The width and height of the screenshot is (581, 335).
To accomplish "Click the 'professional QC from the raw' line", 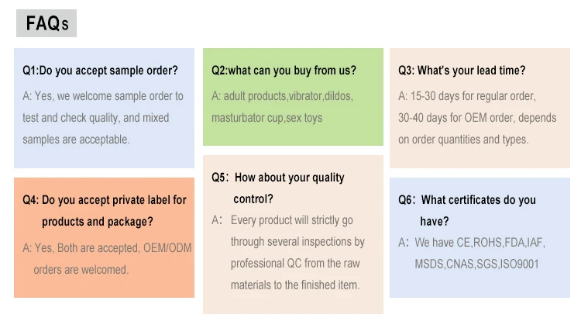I will click(295, 264).
